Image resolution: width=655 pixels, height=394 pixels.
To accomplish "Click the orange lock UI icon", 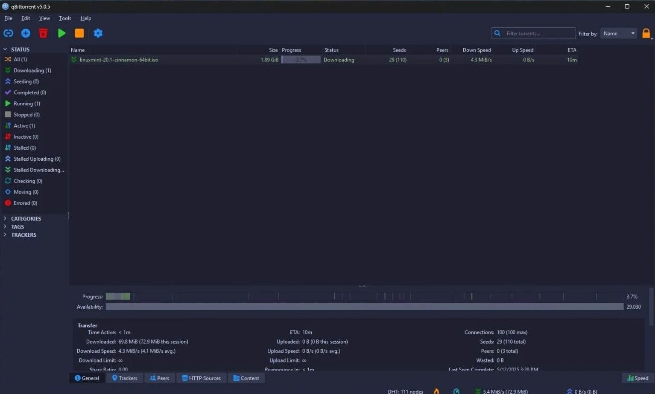I will pos(646,33).
